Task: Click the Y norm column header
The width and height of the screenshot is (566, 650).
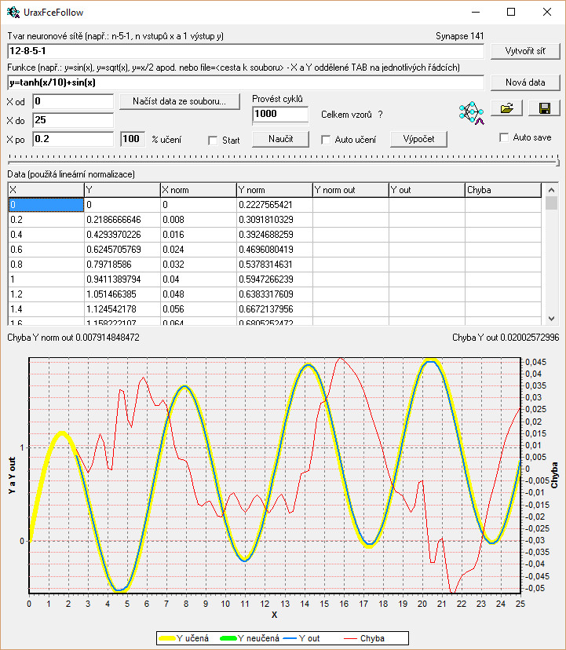Action: pyautogui.click(x=275, y=190)
